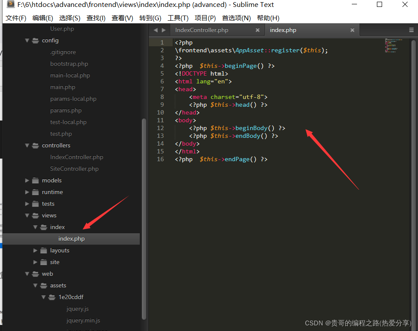
Task: Collapse the 1e20cddf folder arrow
Action: click(43, 297)
